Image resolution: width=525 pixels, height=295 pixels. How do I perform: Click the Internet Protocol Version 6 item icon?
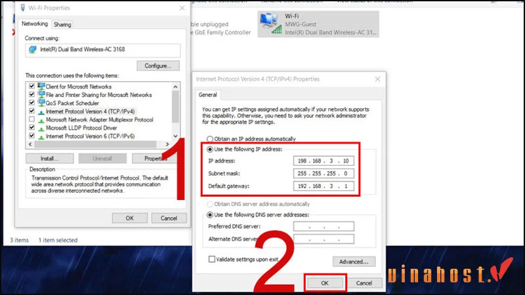click(x=41, y=136)
